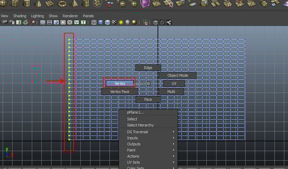The image size is (288, 169).
Task: Toggle the safe title T icon
Action: pos(83,22)
